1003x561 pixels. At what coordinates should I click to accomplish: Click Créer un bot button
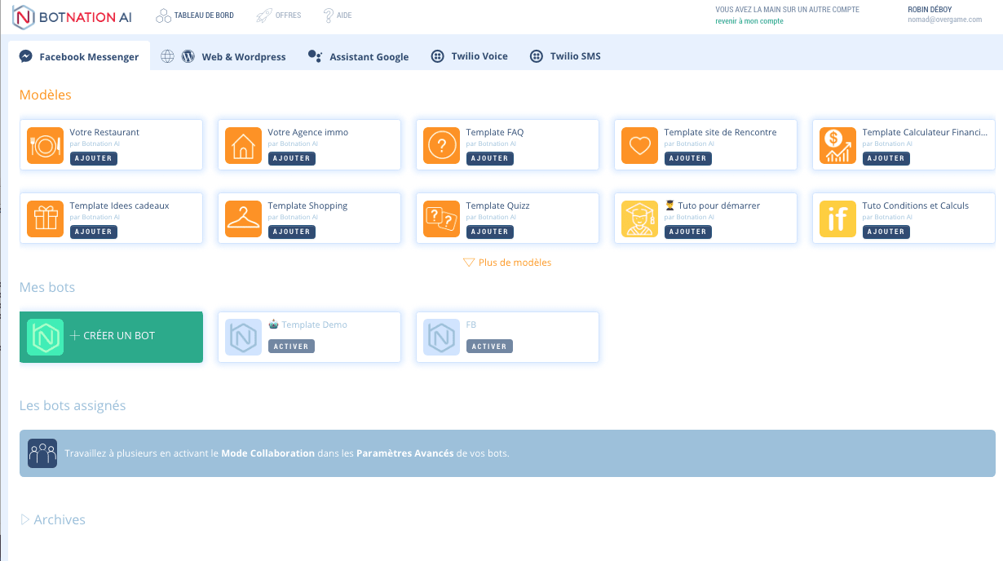click(111, 337)
